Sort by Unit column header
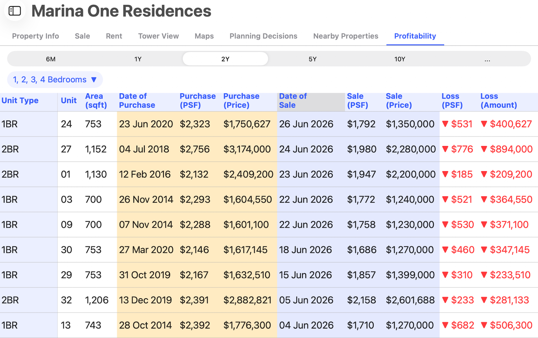The width and height of the screenshot is (538, 338). click(69, 101)
